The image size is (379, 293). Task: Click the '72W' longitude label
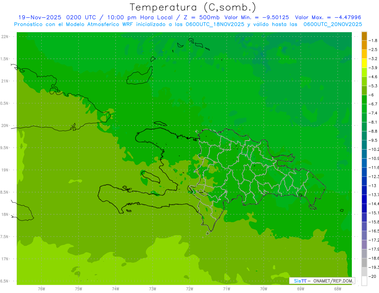(189, 289)
